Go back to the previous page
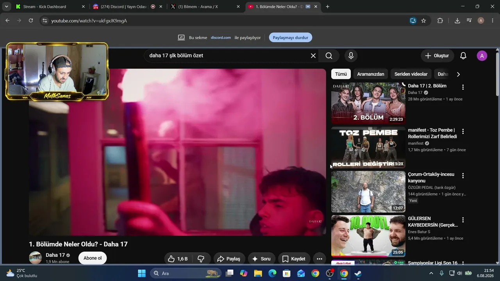The height and width of the screenshot is (281, 500). pyautogui.click(x=7, y=21)
